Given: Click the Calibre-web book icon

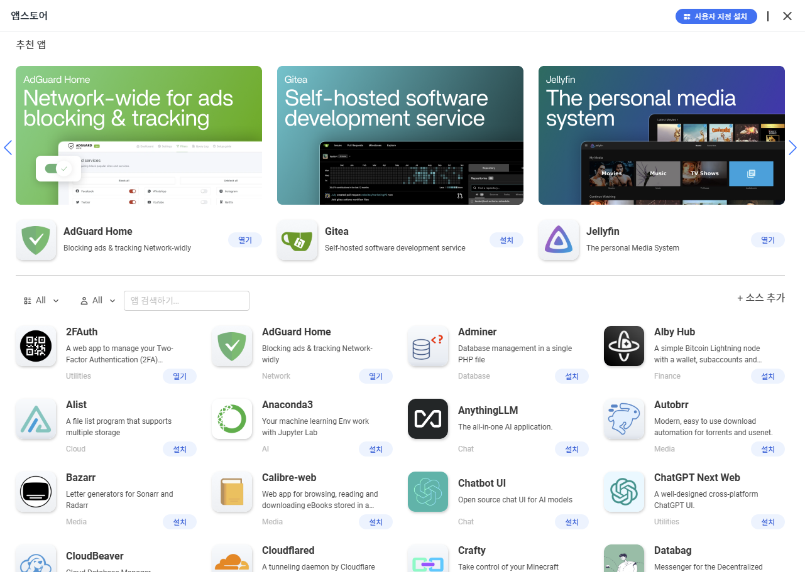Looking at the screenshot, I should (x=232, y=492).
